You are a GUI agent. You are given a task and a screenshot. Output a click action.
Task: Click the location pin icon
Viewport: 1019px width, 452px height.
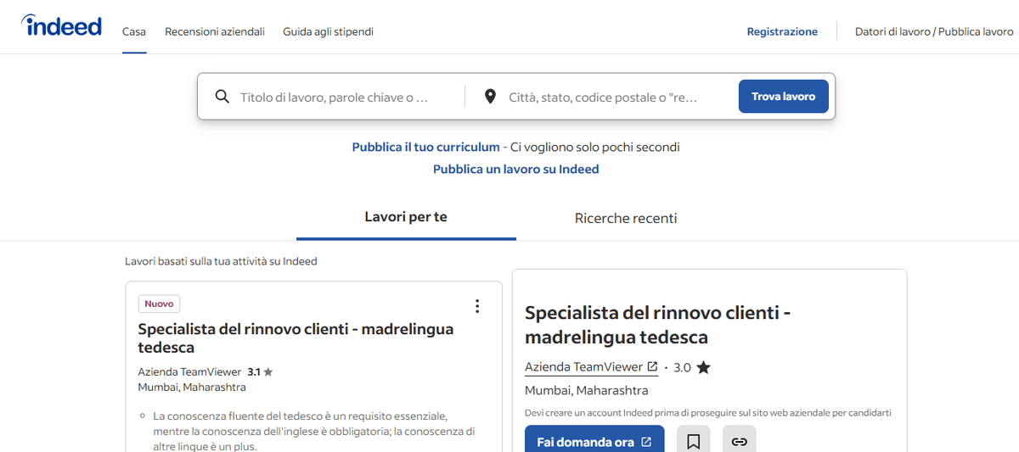(490, 97)
